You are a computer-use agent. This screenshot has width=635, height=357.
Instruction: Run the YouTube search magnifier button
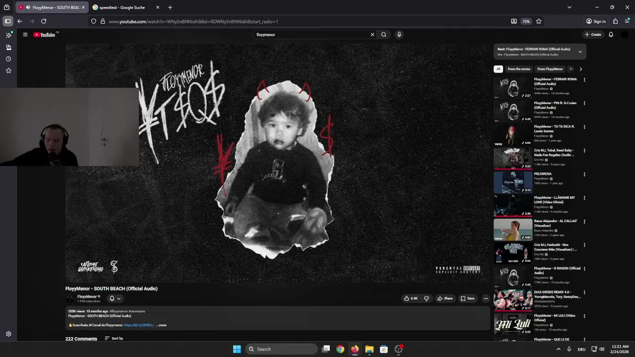383,35
